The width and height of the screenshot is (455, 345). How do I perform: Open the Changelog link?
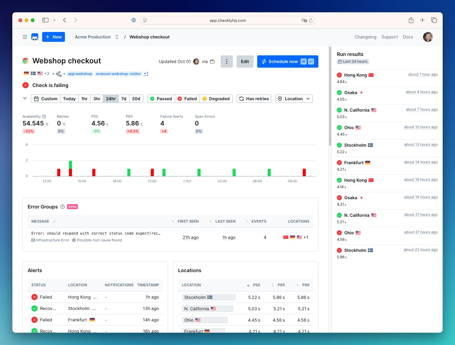pyautogui.click(x=365, y=37)
